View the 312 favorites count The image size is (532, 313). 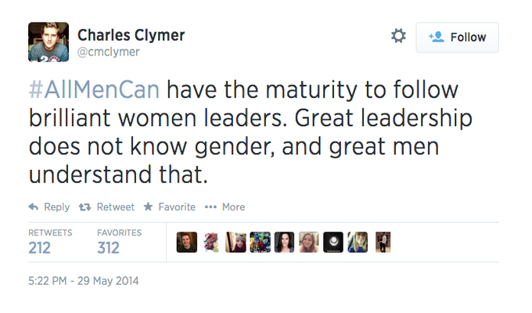(108, 248)
